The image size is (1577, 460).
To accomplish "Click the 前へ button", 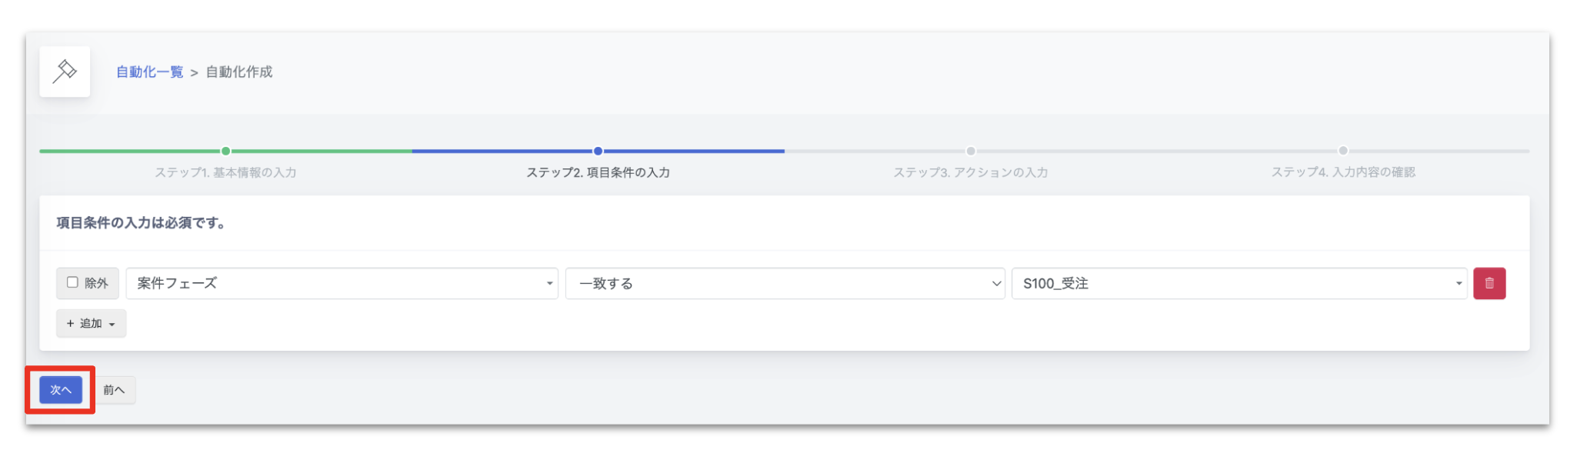I will click(114, 390).
